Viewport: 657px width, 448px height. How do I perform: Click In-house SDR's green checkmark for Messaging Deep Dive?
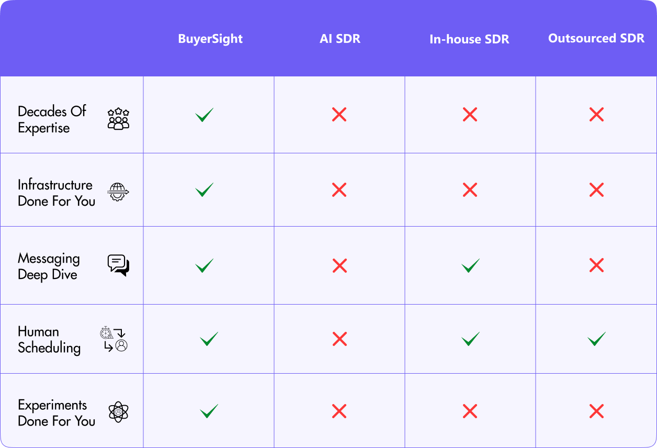tap(470, 265)
